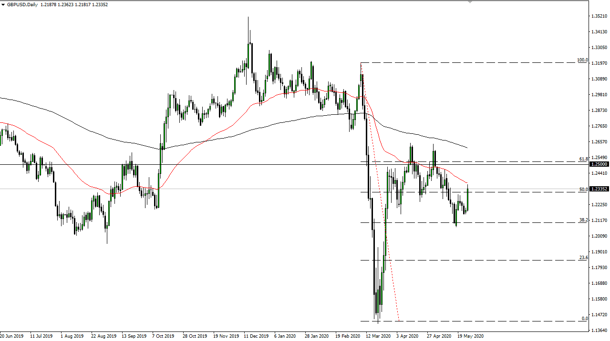Select the Fibonacci 50.0 level label
Image resolution: width=610 pixels, height=341 pixels.
point(583,190)
